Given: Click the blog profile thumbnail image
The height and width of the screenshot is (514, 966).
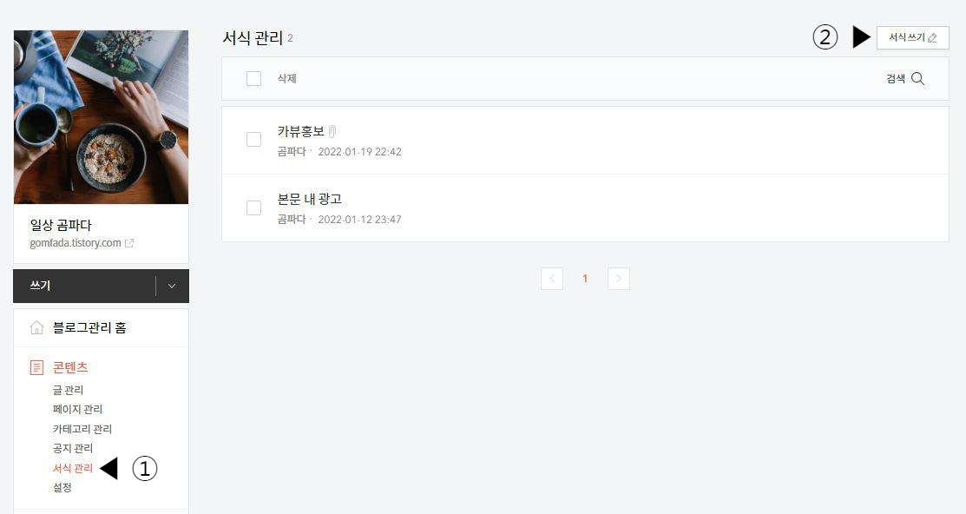Looking at the screenshot, I should tap(101, 116).
